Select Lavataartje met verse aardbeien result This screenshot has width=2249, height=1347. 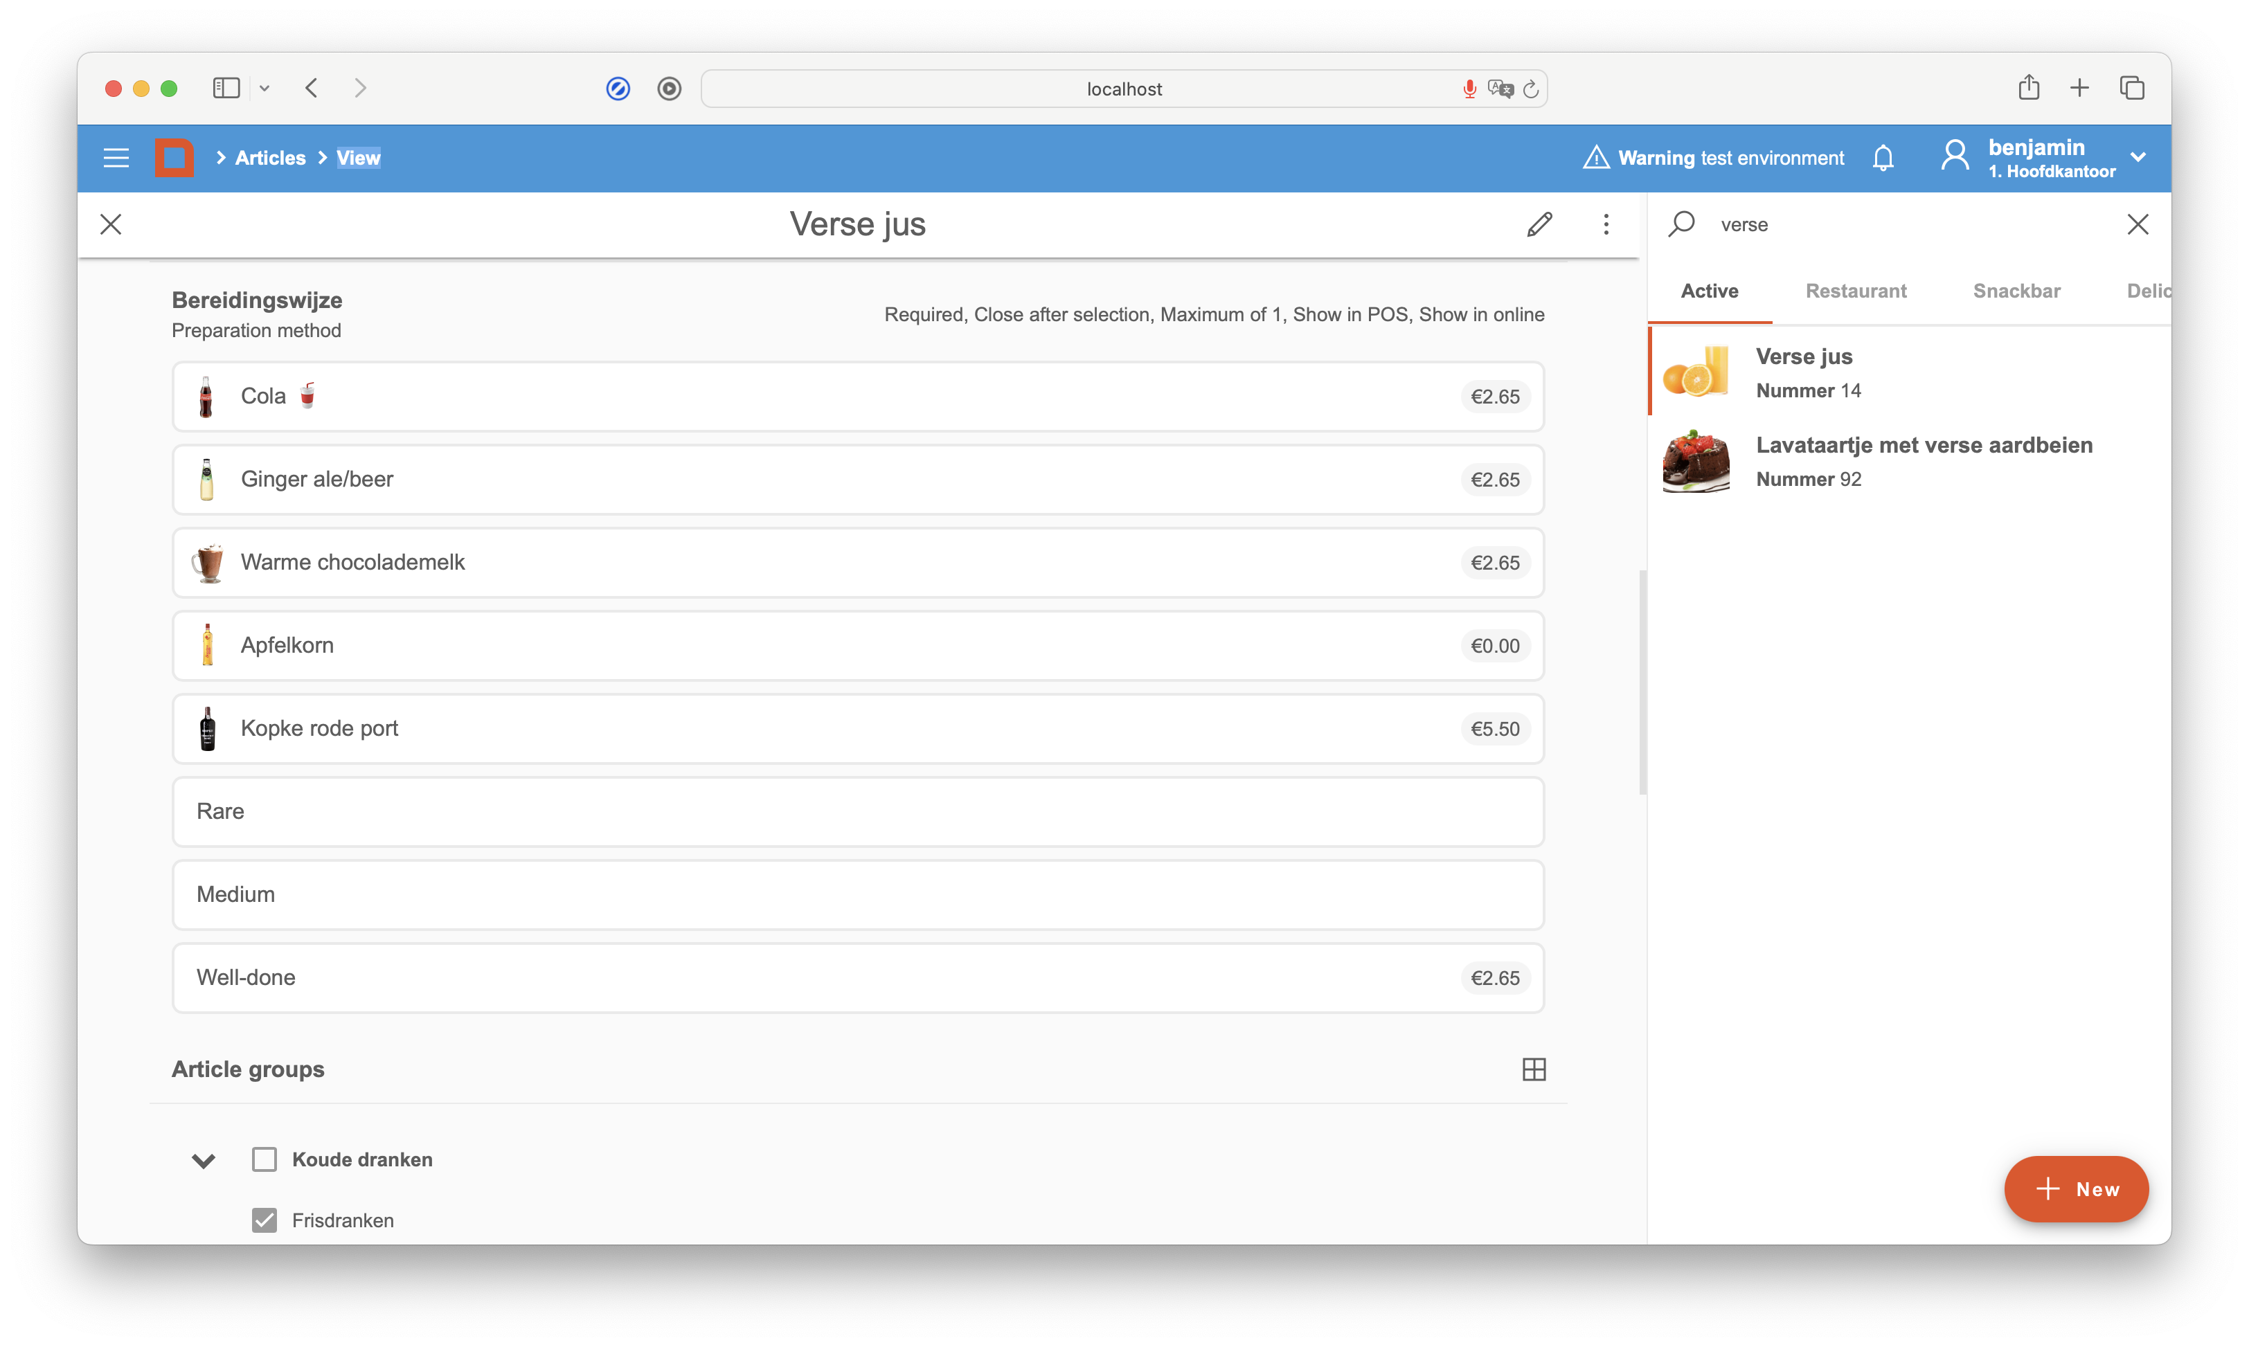pyautogui.click(x=1908, y=461)
